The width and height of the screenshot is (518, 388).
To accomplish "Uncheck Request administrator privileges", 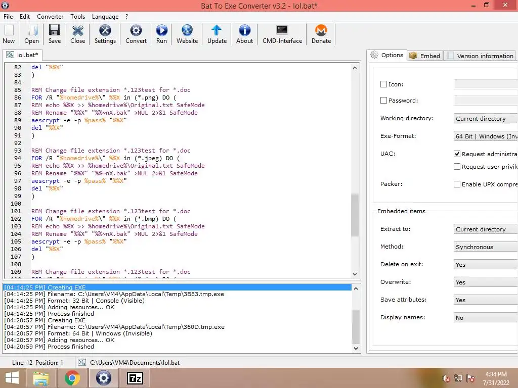I will click(457, 154).
